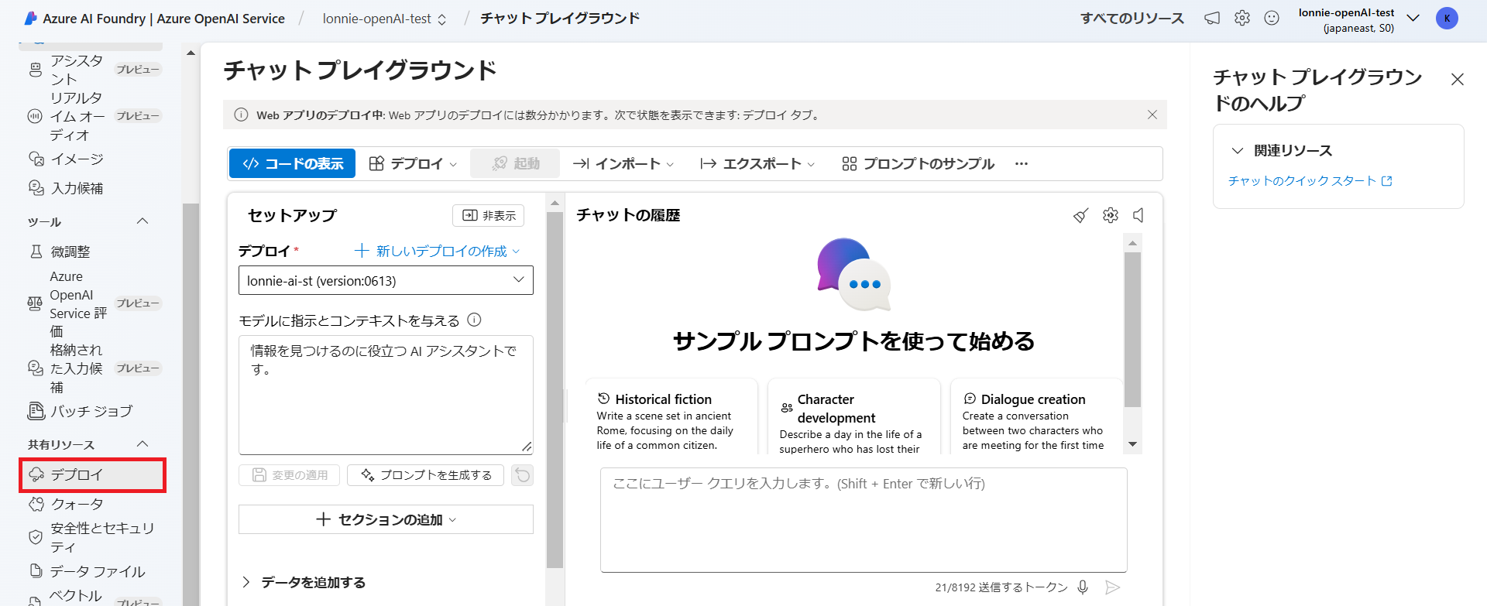The width and height of the screenshot is (1487, 606).
Task: Expand the account resource chevron in header
Action: point(1413,19)
